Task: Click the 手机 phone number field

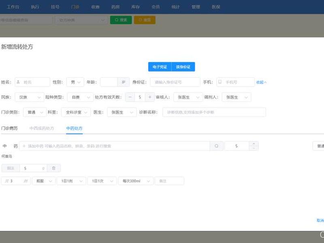Action: [236, 82]
